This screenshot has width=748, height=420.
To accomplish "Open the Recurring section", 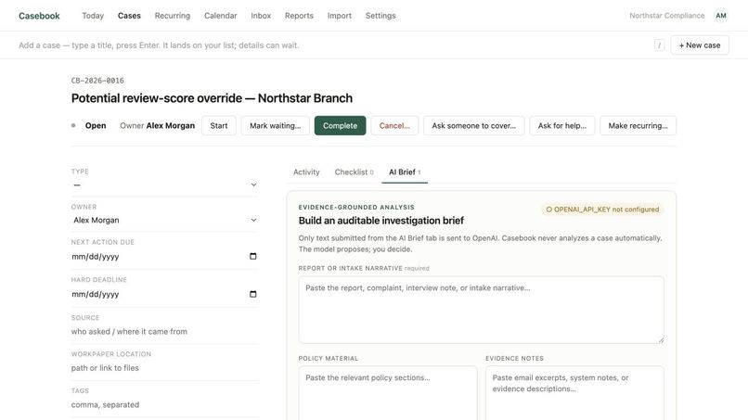I will [x=173, y=16].
